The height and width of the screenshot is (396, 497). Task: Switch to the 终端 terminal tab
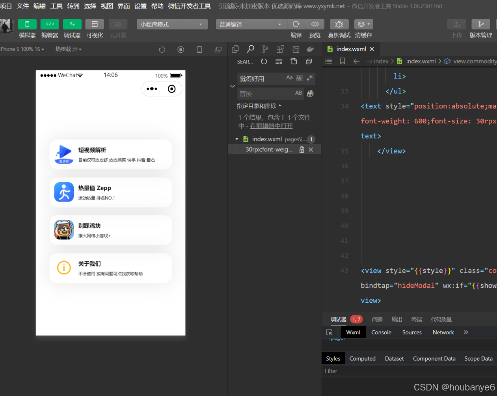coord(416,319)
